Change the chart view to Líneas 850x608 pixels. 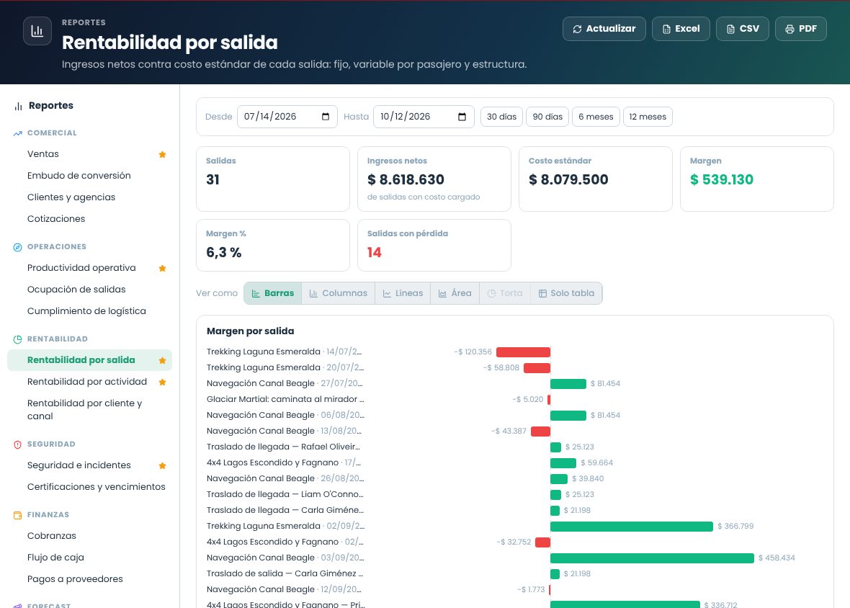tap(403, 293)
